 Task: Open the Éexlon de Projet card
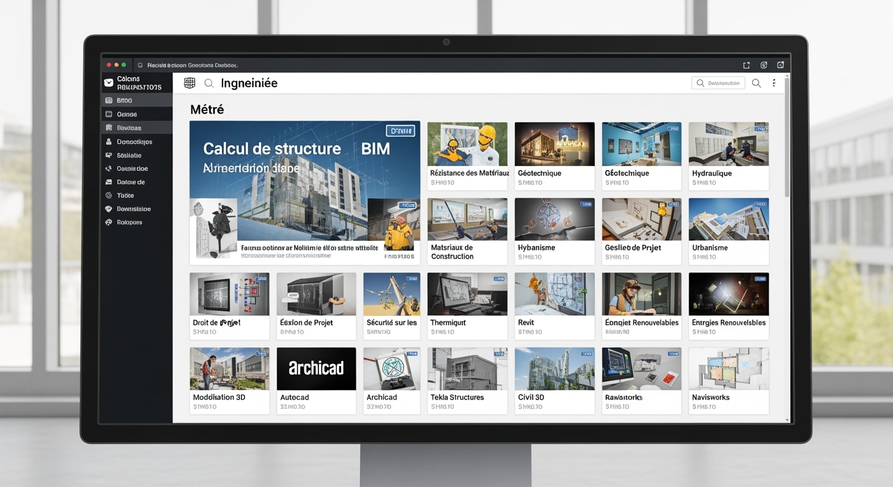click(x=316, y=306)
